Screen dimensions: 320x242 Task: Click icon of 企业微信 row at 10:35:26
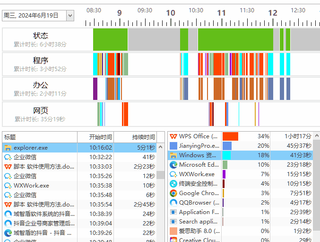(x=8, y=176)
